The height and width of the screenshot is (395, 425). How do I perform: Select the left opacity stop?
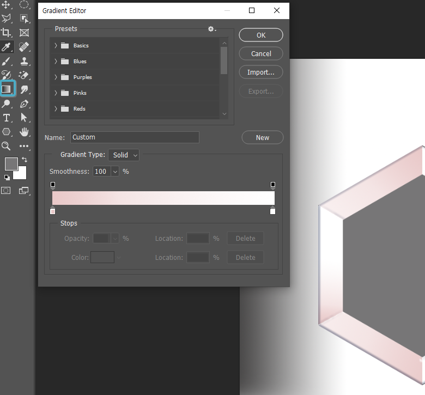coord(53,185)
